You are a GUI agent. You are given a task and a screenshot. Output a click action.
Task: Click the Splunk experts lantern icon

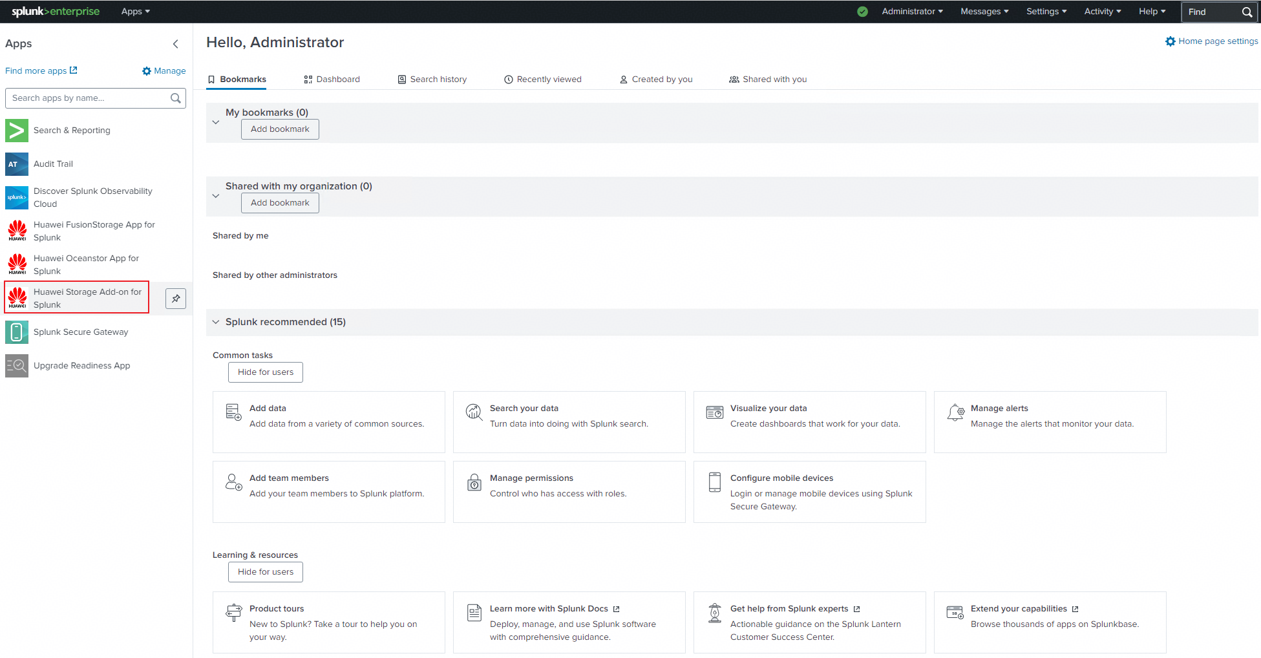tap(714, 612)
